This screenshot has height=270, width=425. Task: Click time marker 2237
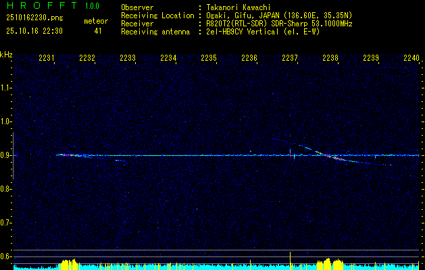(x=290, y=58)
